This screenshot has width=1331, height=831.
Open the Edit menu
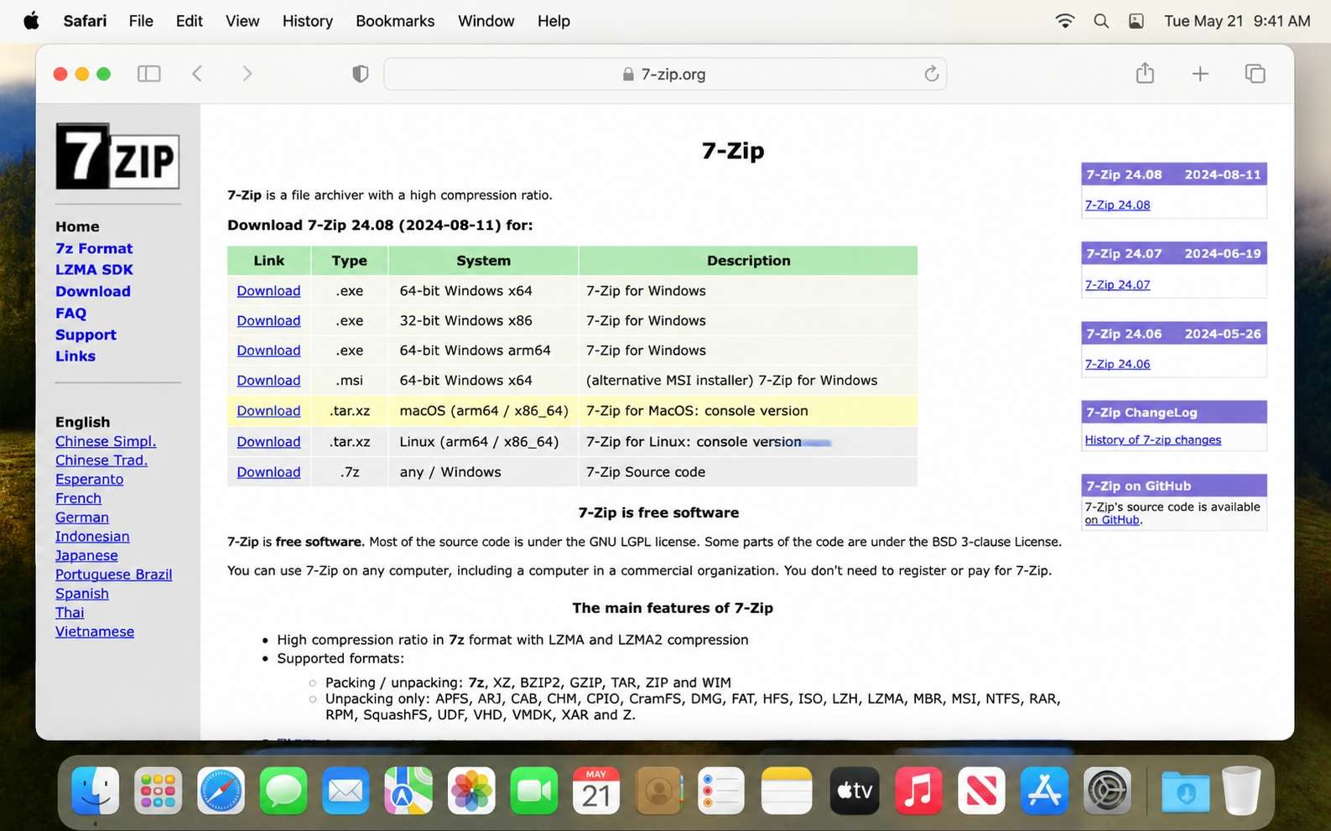click(189, 21)
